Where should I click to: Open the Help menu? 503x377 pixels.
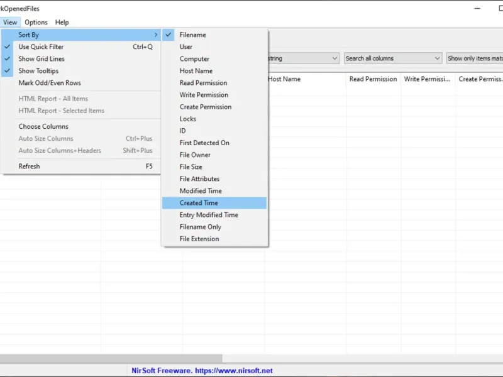62,23
